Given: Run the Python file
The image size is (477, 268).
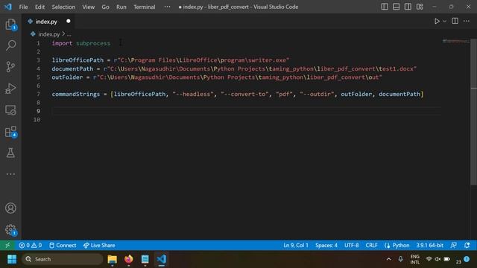Looking at the screenshot, I should 437,22.
